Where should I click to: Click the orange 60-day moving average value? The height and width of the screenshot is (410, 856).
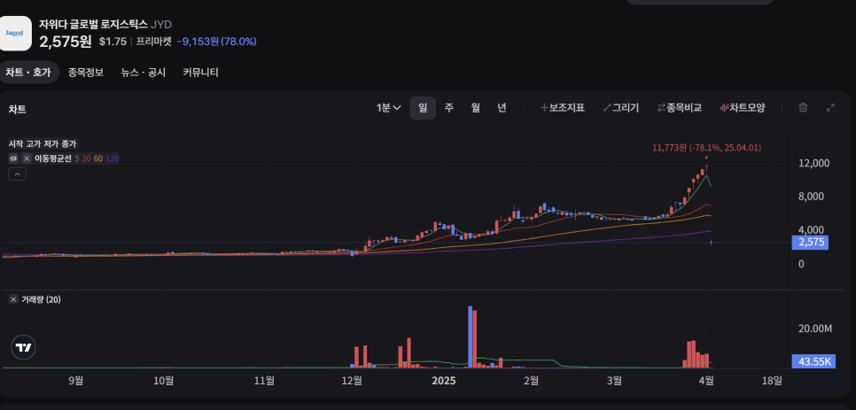click(x=98, y=159)
